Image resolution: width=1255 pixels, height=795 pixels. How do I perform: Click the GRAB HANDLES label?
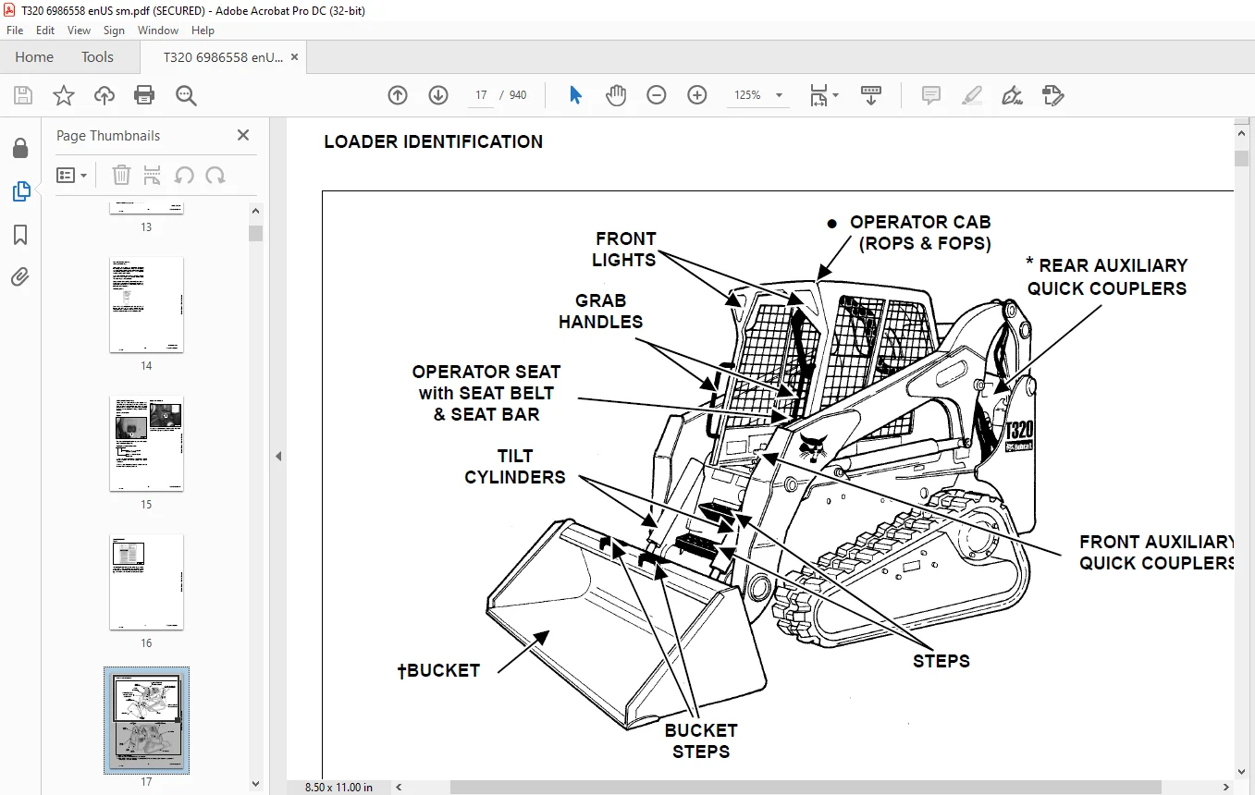(600, 312)
